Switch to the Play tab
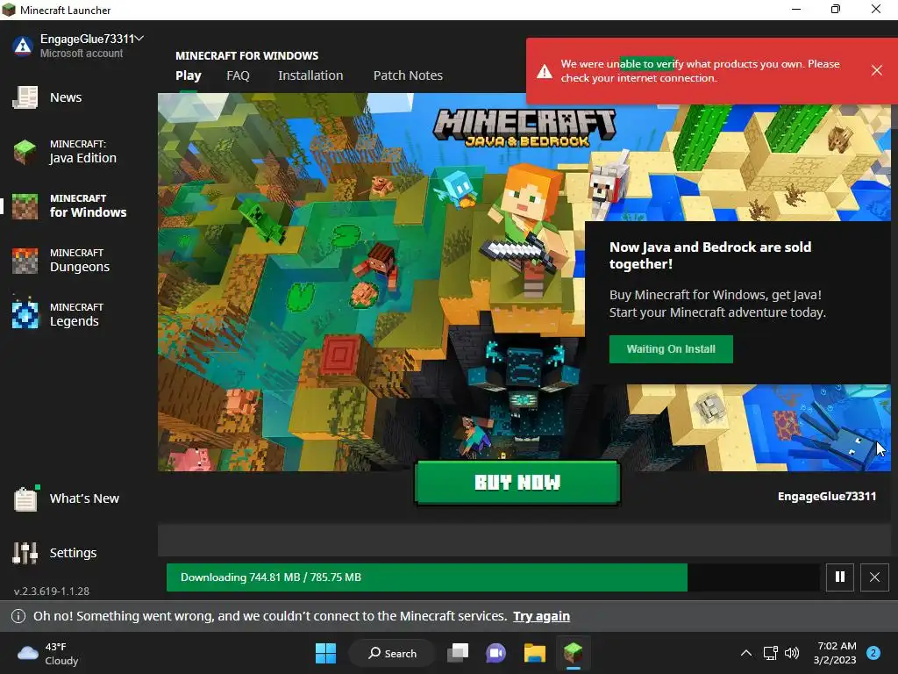 coord(189,75)
